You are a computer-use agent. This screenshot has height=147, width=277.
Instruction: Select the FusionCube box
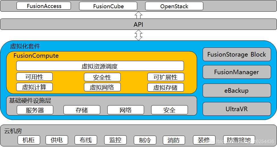108,6
